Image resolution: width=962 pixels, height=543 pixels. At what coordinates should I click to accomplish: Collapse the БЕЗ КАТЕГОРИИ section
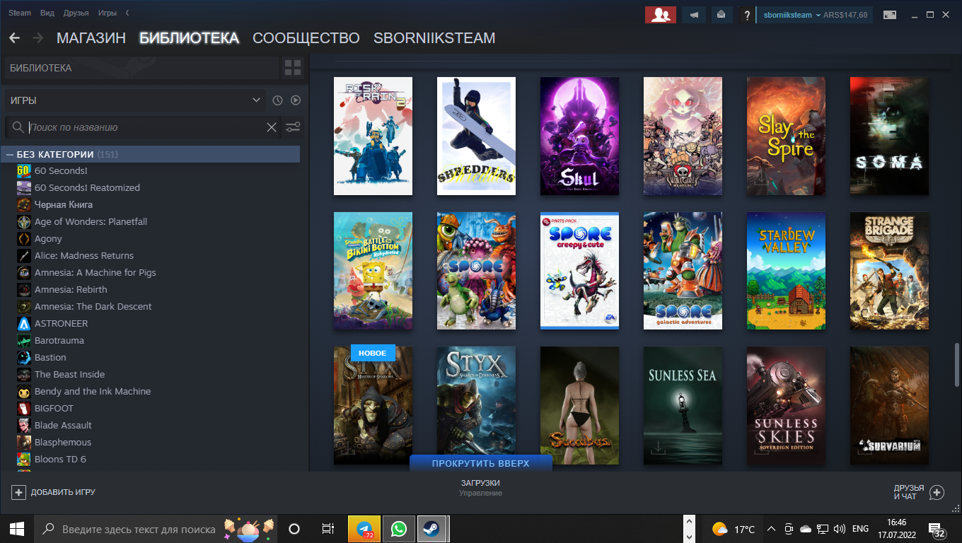point(10,154)
